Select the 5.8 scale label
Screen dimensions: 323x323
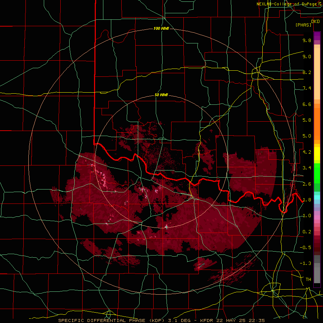pos(307,120)
